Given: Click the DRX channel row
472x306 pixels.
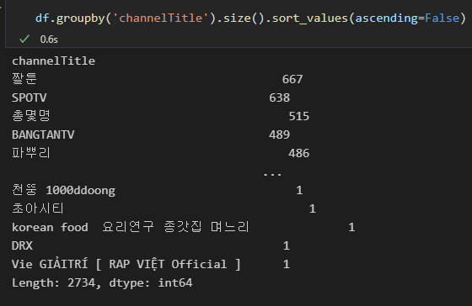Looking at the screenshot, I should tap(151, 245).
